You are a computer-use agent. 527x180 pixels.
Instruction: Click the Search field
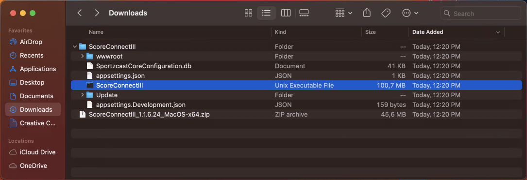481,14
